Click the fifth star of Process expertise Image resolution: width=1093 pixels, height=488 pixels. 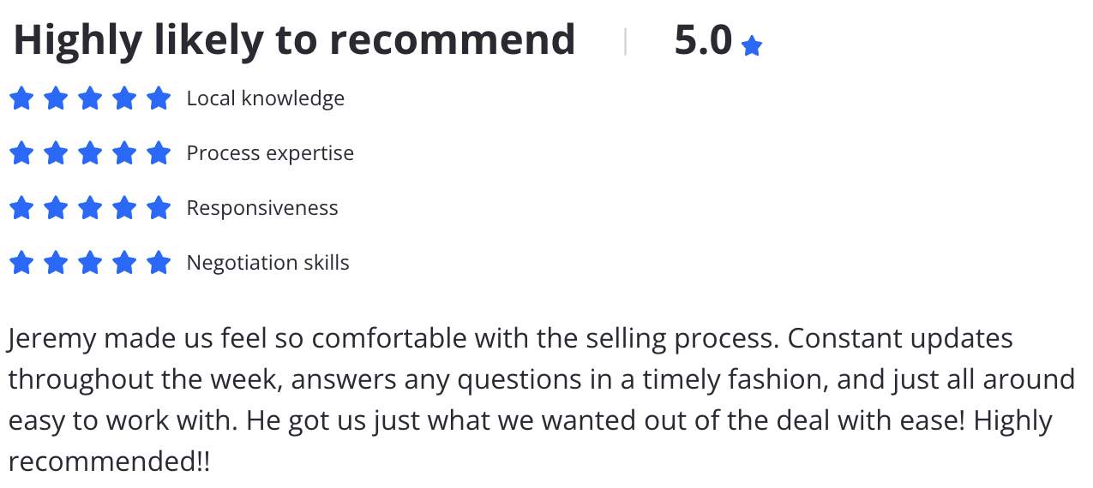pos(159,153)
